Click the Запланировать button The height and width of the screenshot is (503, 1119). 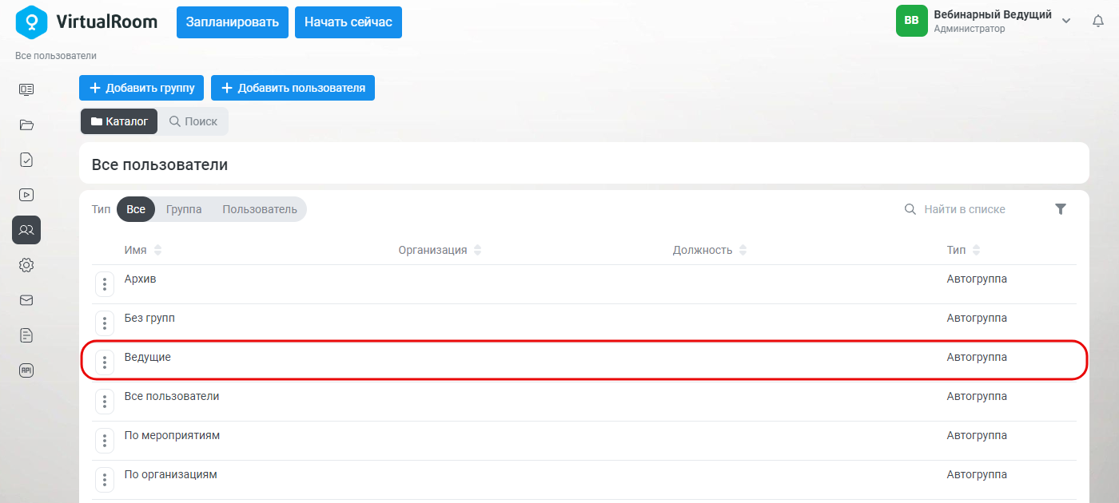point(233,22)
